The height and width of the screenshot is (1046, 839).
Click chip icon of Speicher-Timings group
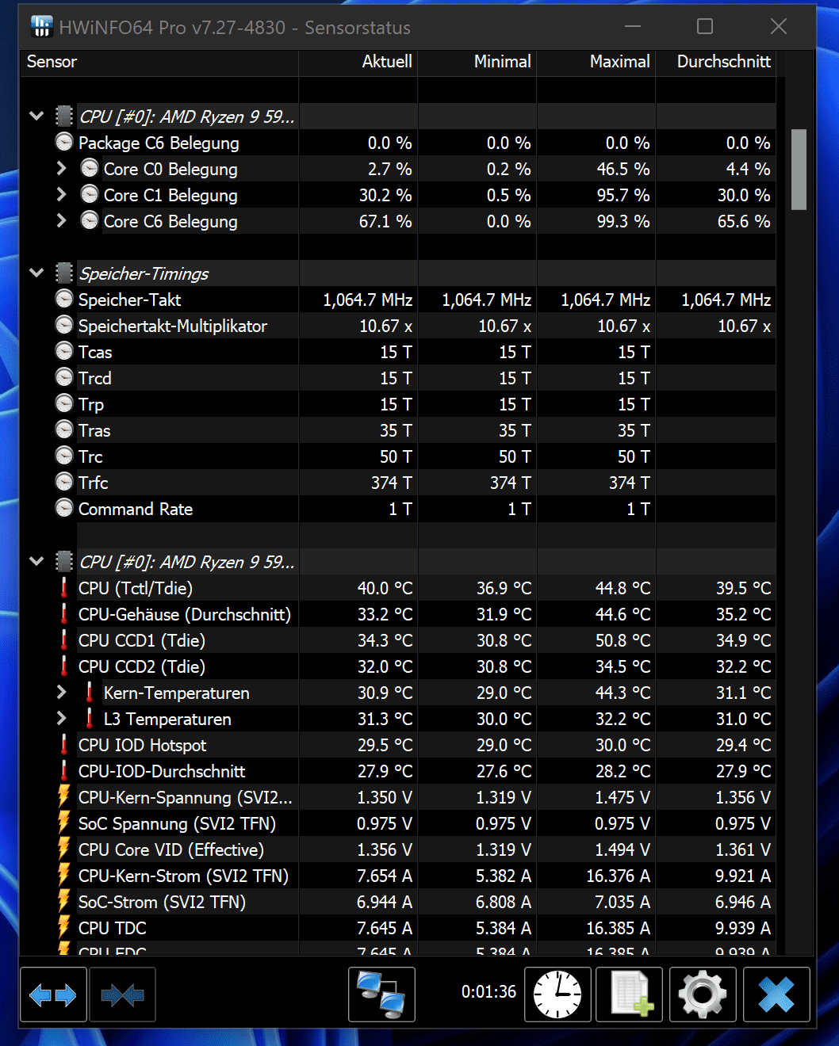point(64,273)
